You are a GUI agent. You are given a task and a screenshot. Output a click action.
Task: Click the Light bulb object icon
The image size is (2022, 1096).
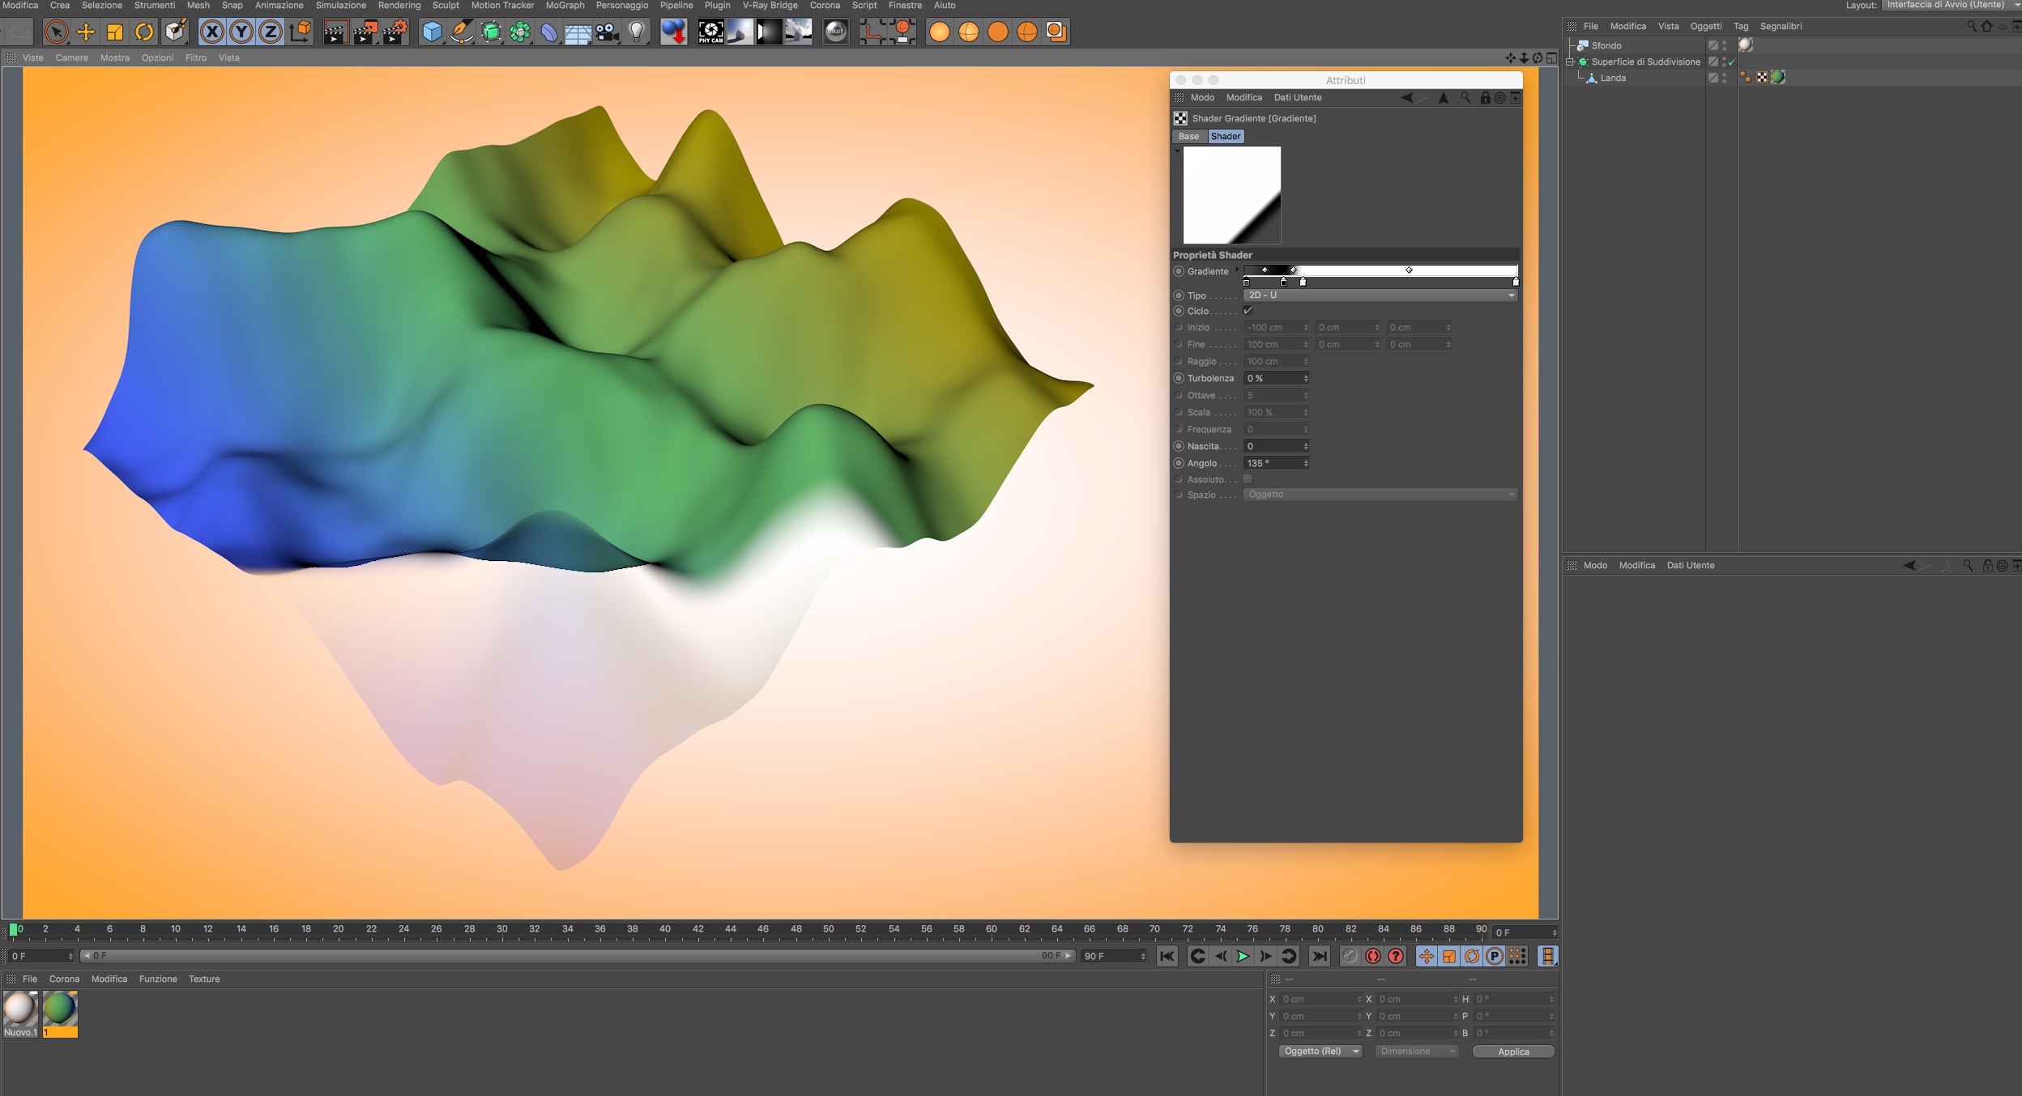tap(637, 32)
